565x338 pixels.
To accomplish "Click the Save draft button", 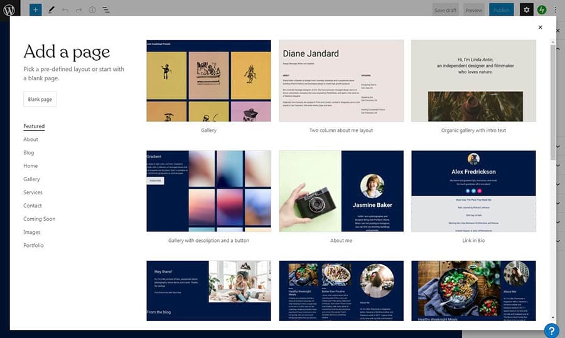I will 446,10.
